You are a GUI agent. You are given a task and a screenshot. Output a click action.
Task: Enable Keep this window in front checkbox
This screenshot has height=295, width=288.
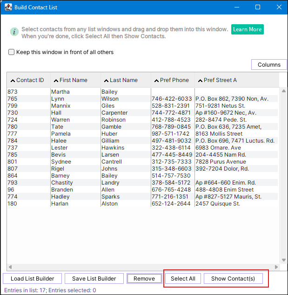click(12, 52)
